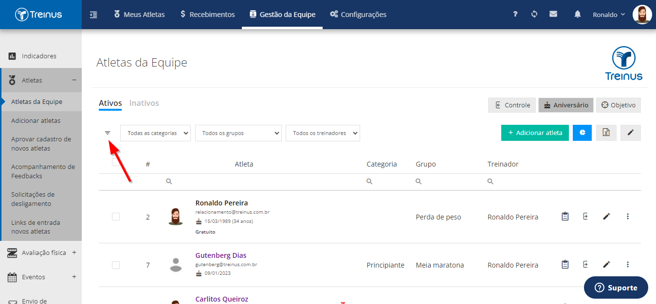The height and width of the screenshot is (304, 656).
Task: Open Gutenberg Dias athlete profile link
Action: 221,255
